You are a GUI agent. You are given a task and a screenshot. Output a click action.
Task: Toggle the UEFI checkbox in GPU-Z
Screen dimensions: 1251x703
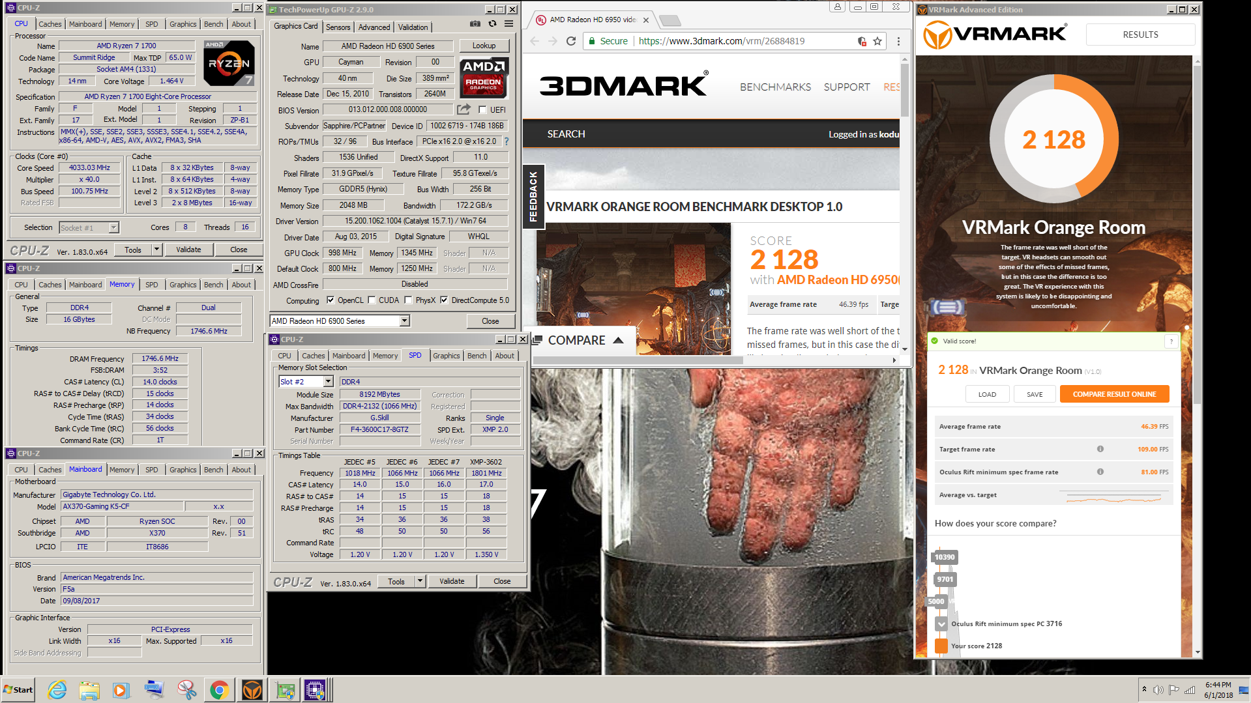point(482,109)
